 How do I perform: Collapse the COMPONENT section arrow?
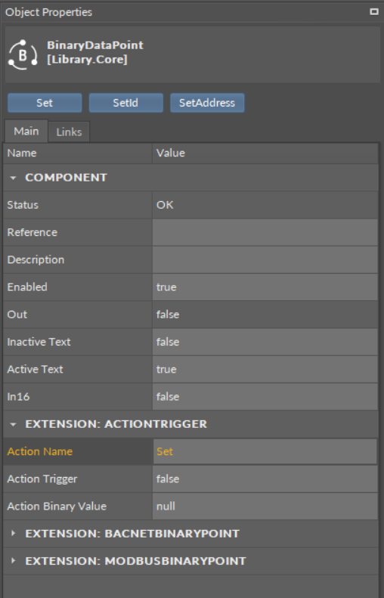point(13,178)
